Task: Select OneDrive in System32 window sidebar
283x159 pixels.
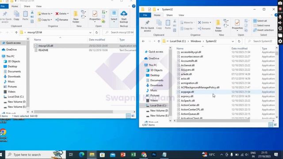Action: (x=153, y=58)
